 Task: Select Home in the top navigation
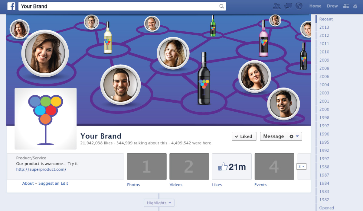(x=315, y=6)
